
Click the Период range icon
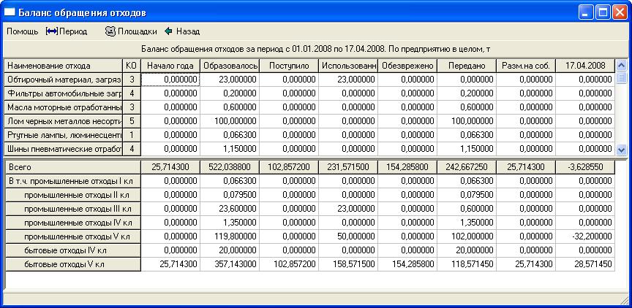(51, 31)
